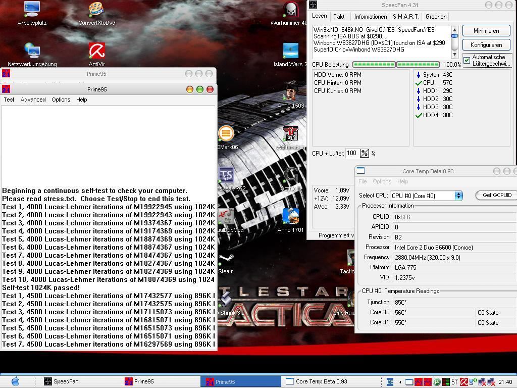Launch the Anno 1503 desktop shortcut

(x=290, y=96)
